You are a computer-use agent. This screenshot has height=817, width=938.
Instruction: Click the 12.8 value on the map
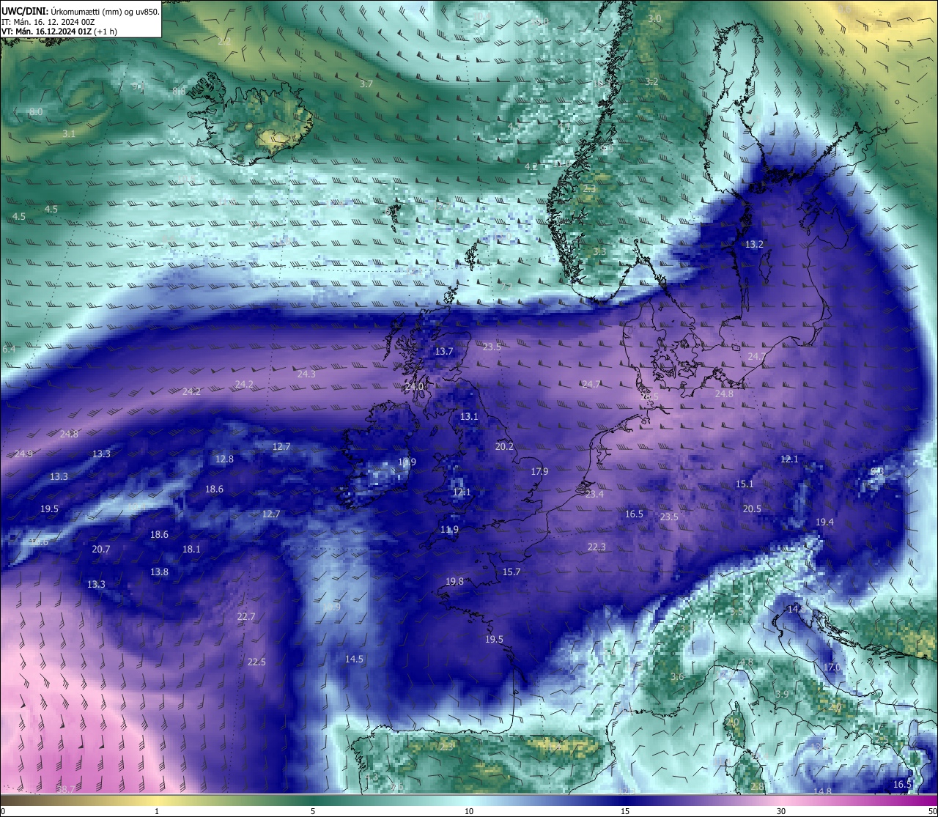pyautogui.click(x=224, y=459)
